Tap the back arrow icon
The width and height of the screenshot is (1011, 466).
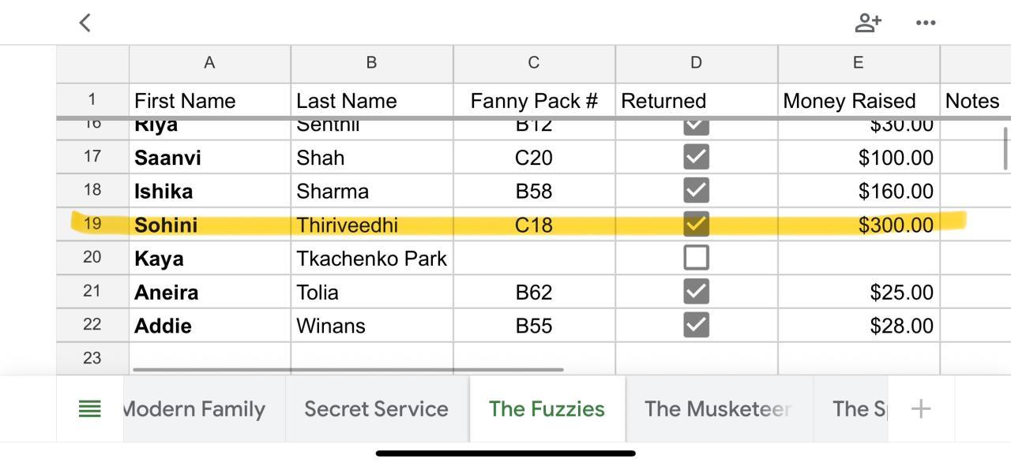[x=85, y=23]
